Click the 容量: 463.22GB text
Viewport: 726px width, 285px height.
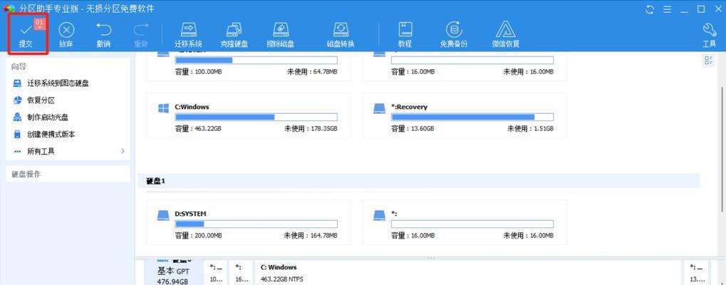tap(197, 128)
